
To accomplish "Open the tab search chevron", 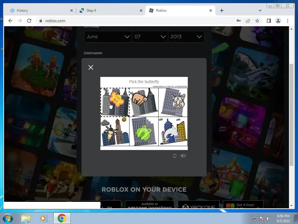I will click(260, 10).
